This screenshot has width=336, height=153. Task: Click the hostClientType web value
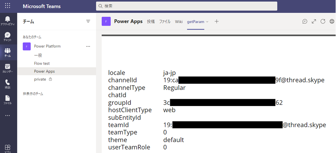click(x=169, y=110)
